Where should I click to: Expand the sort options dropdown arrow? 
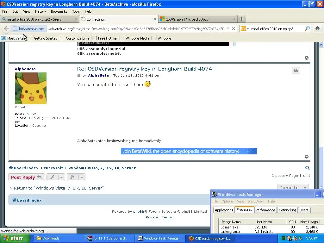[x=82, y=177]
